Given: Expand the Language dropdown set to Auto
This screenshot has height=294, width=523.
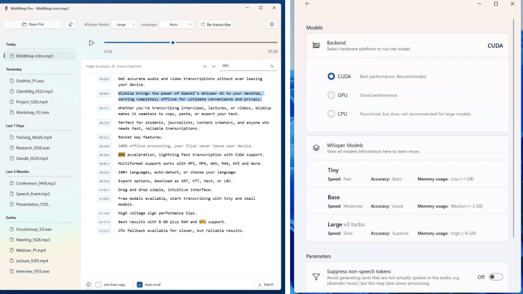Looking at the screenshot, I should 176,25.
